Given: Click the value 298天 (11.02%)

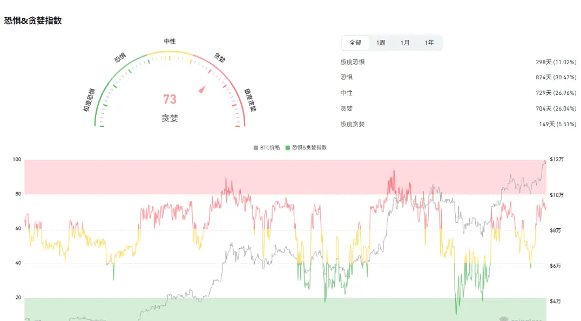Looking at the screenshot, I should coord(556,62).
